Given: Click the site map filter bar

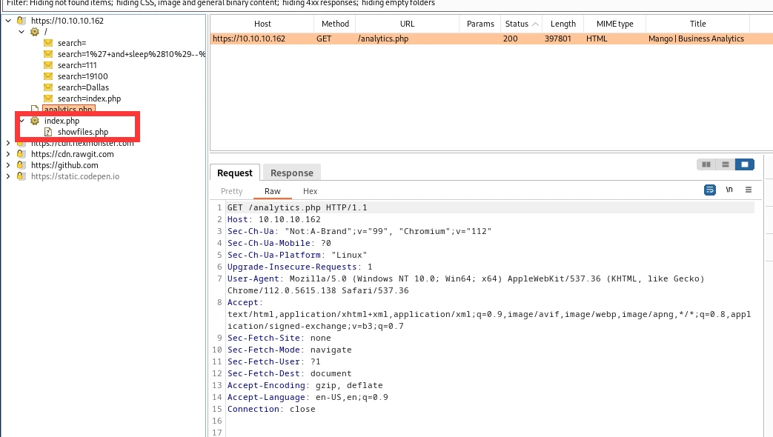Looking at the screenshot, I should (387, 4).
